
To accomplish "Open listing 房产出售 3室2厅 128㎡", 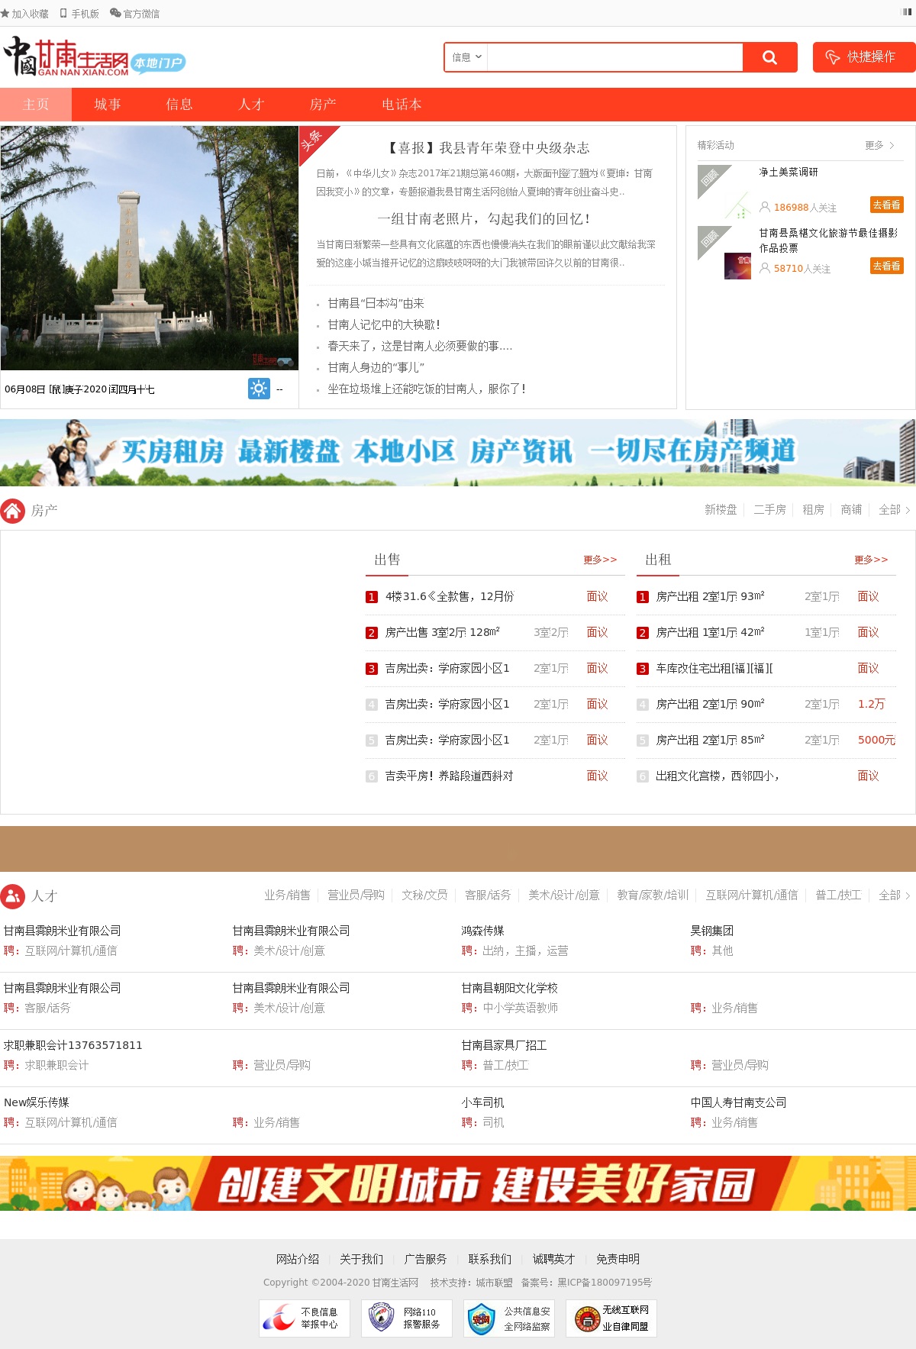I will (x=443, y=632).
